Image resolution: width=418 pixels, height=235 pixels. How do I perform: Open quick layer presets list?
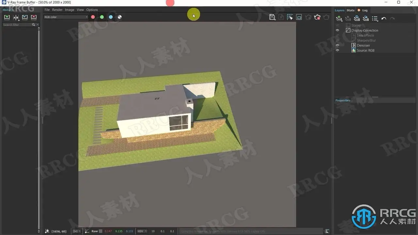coord(375,19)
